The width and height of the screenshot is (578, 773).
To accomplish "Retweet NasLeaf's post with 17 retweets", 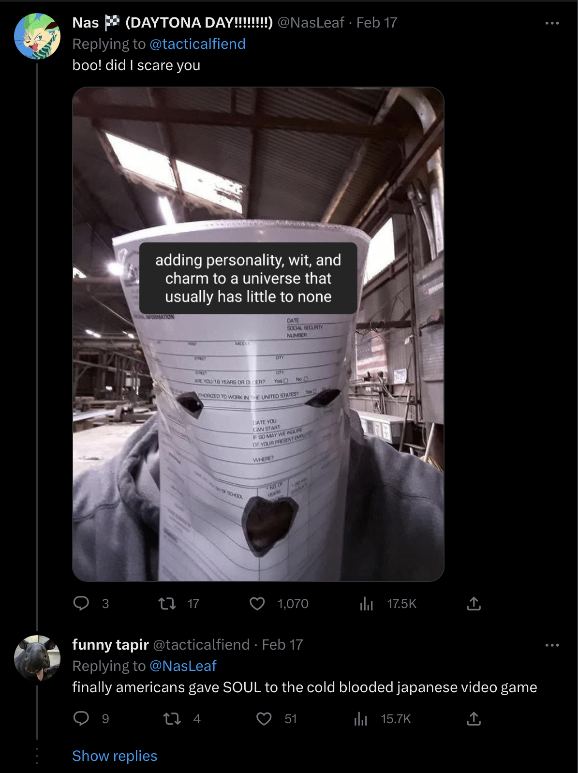I will [167, 603].
